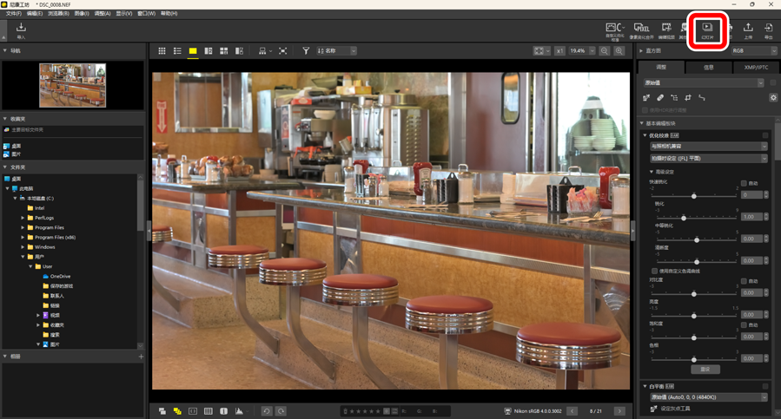
Task: Click the x1 100% zoom button
Action: (x=560, y=51)
